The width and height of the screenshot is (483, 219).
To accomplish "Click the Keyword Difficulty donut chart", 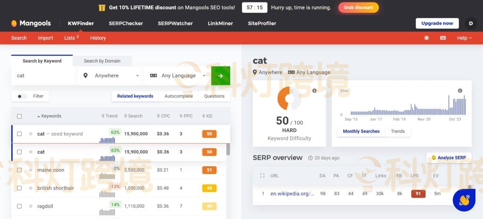I will click(x=290, y=98).
